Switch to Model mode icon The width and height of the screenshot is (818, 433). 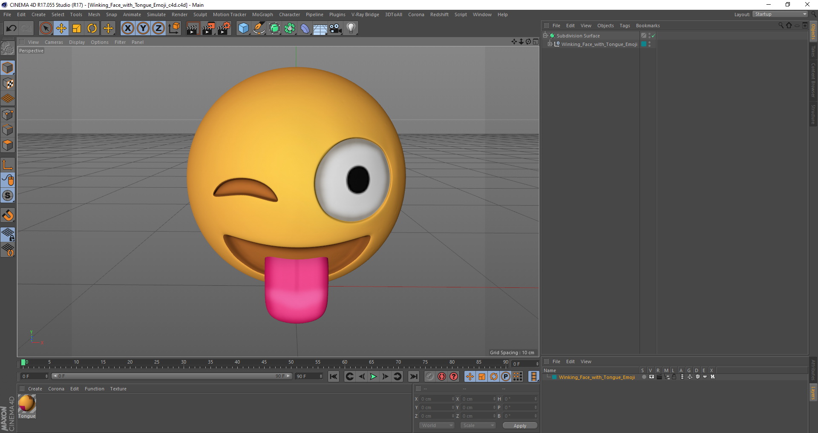click(x=8, y=68)
